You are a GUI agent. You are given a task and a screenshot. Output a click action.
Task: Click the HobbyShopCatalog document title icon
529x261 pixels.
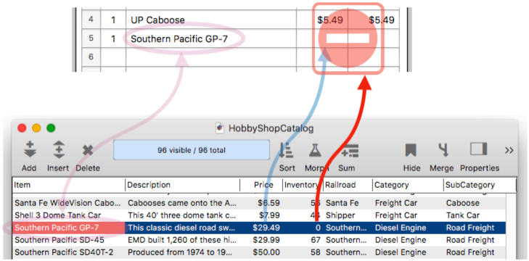click(220, 128)
